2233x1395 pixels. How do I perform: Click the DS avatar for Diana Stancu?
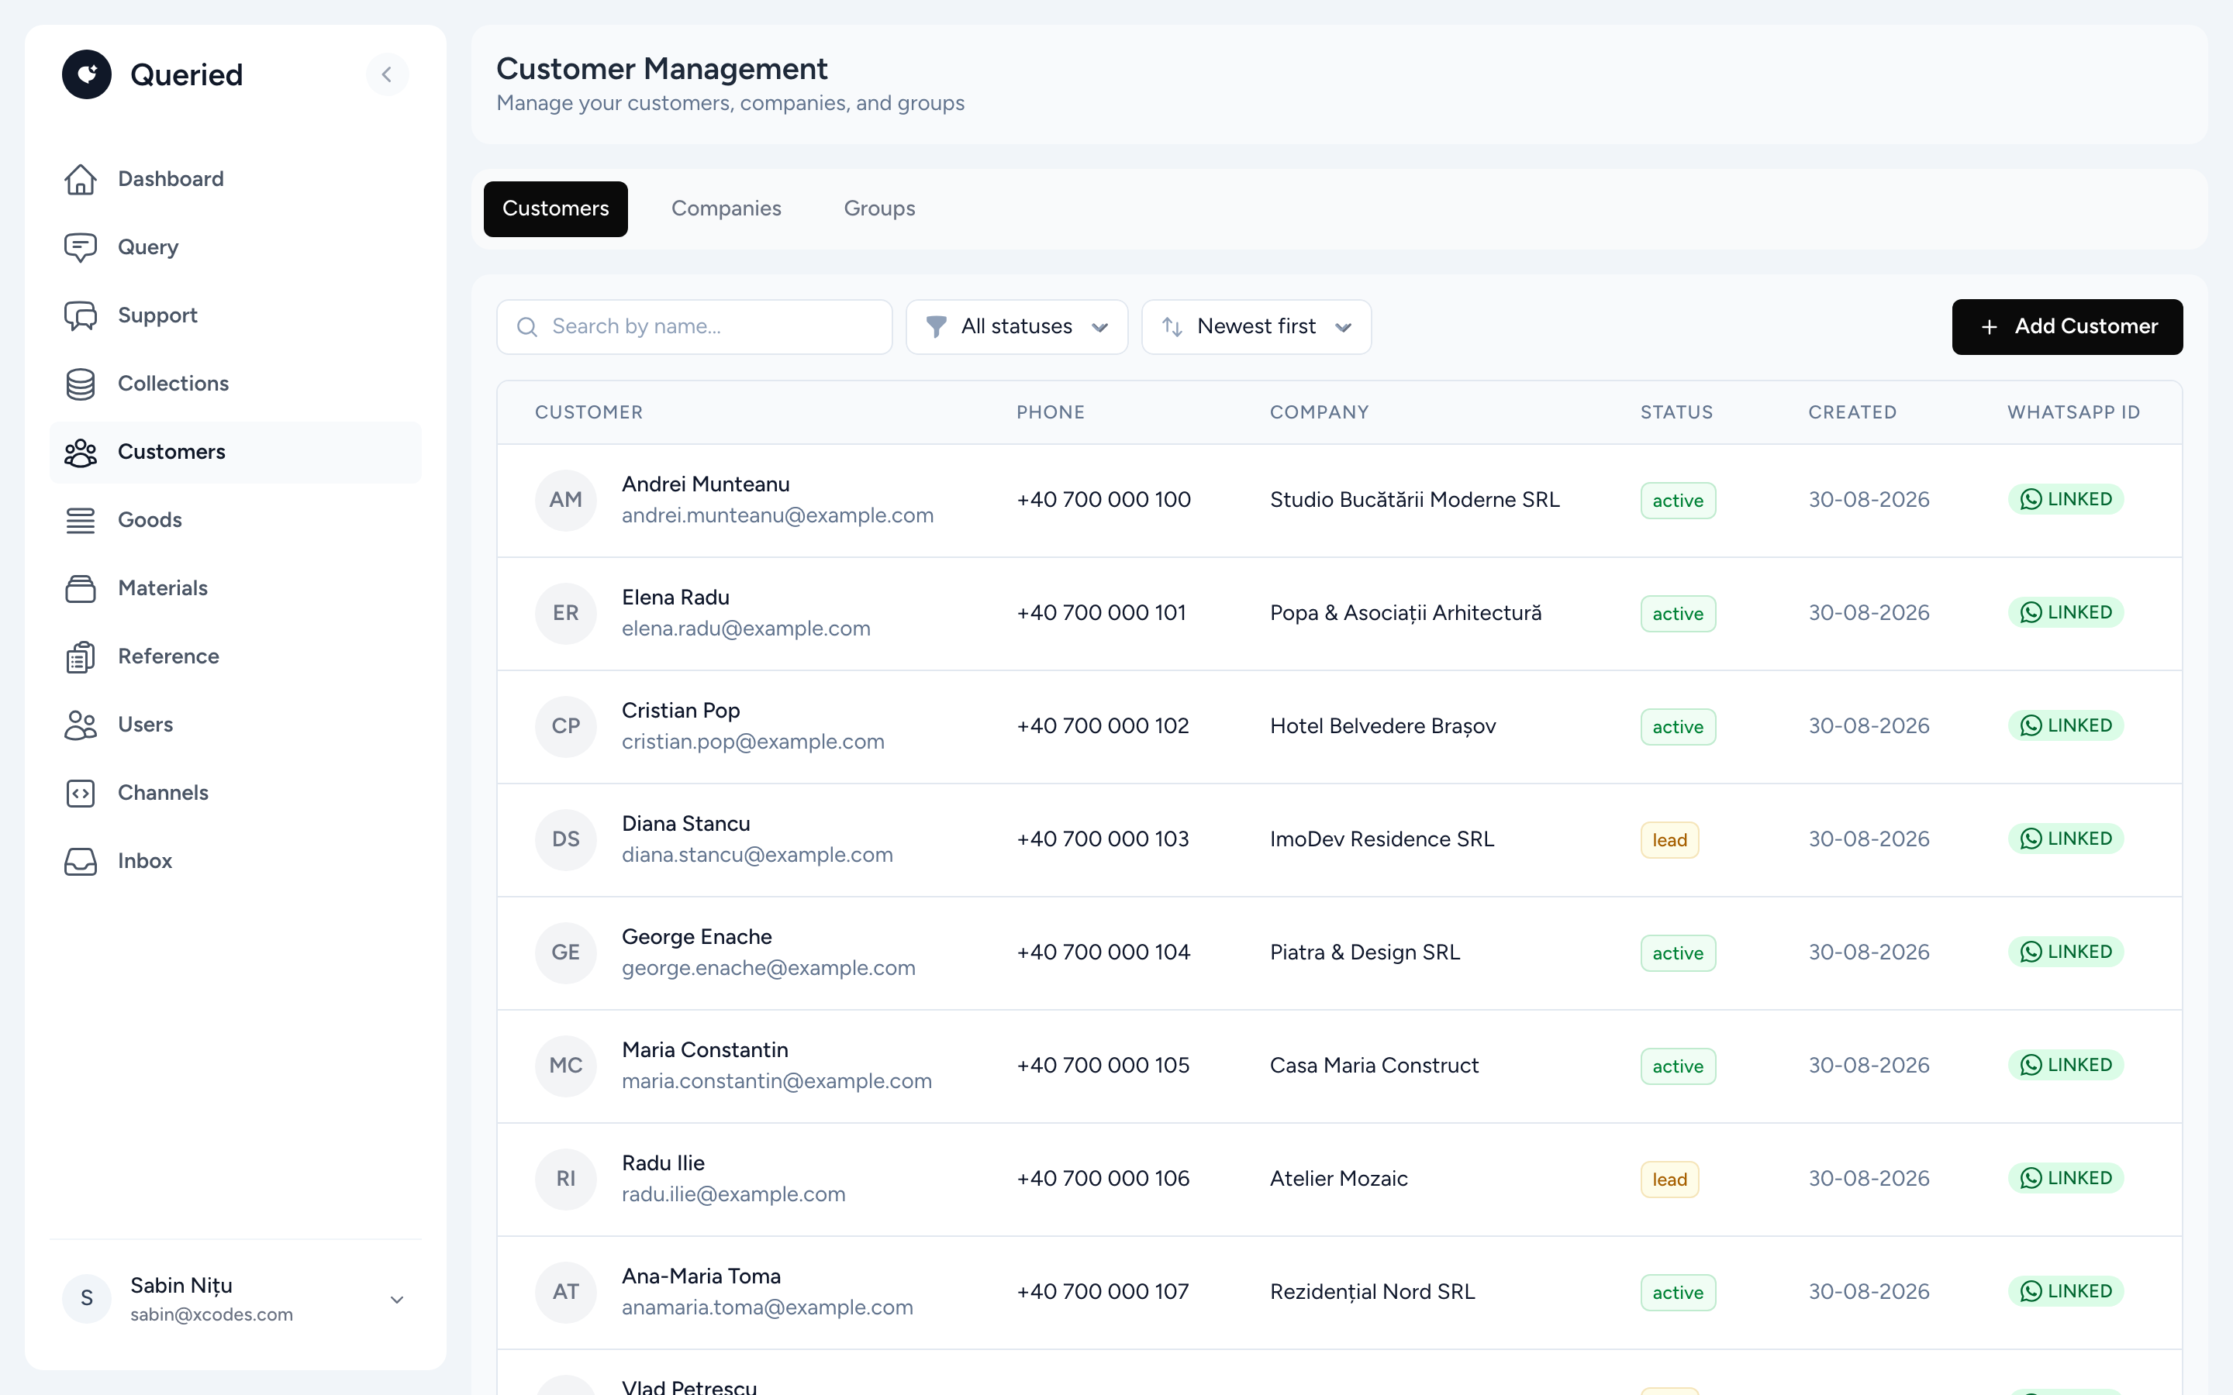(x=566, y=839)
